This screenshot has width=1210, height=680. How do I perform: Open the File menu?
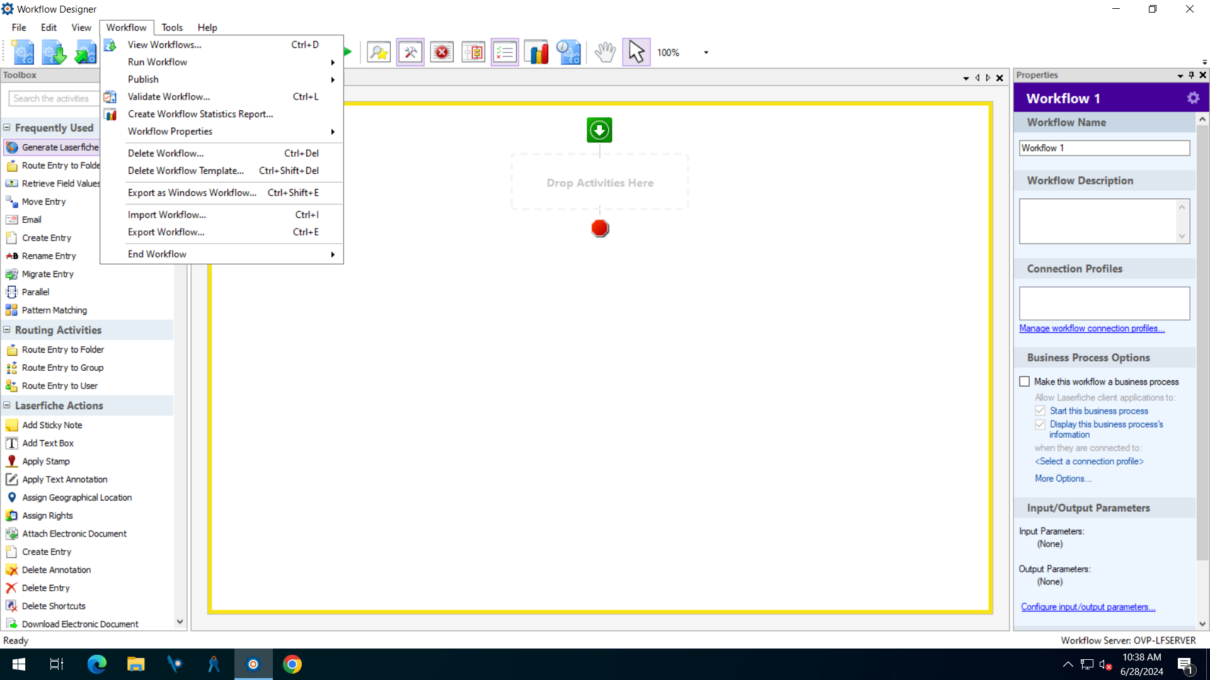[x=19, y=28]
